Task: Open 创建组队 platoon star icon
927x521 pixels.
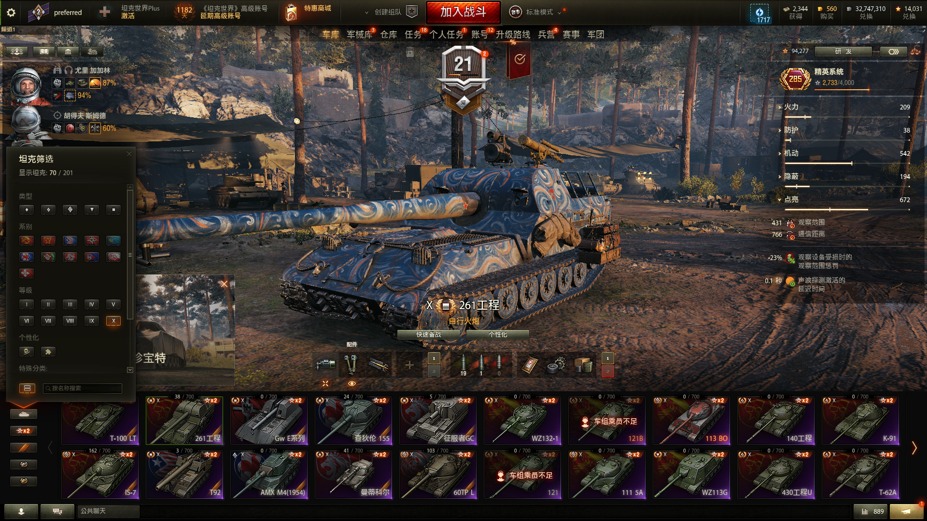Action: (411, 12)
